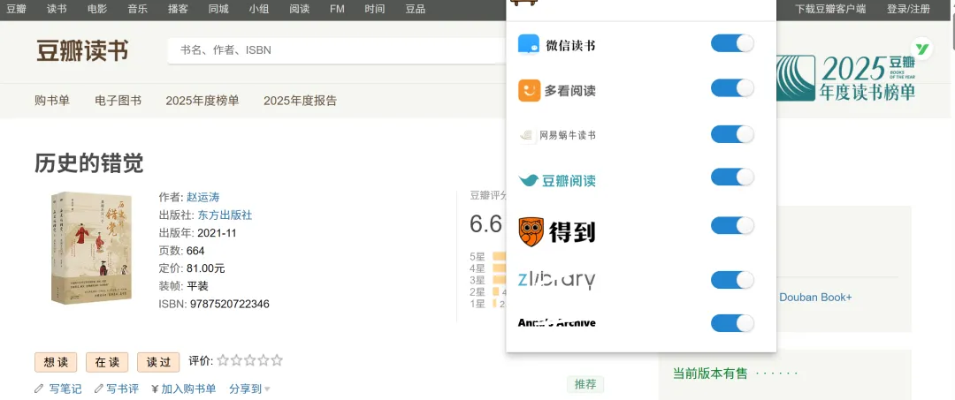
Task: Open 小组 in the top nav
Action: point(259,9)
